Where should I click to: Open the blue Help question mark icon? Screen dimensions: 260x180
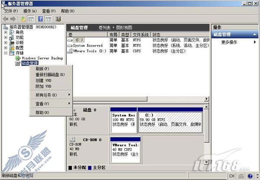click(x=40, y=19)
